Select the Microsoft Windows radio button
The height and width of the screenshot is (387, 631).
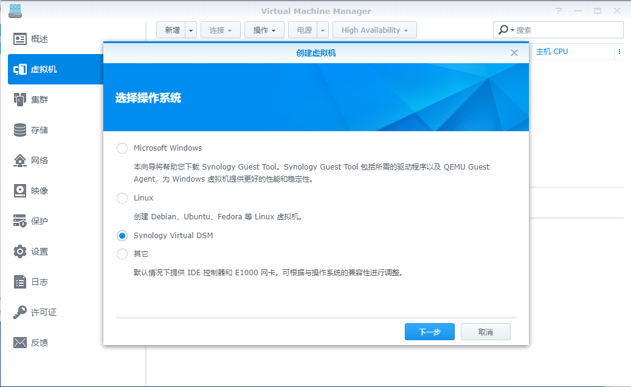point(122,148)
